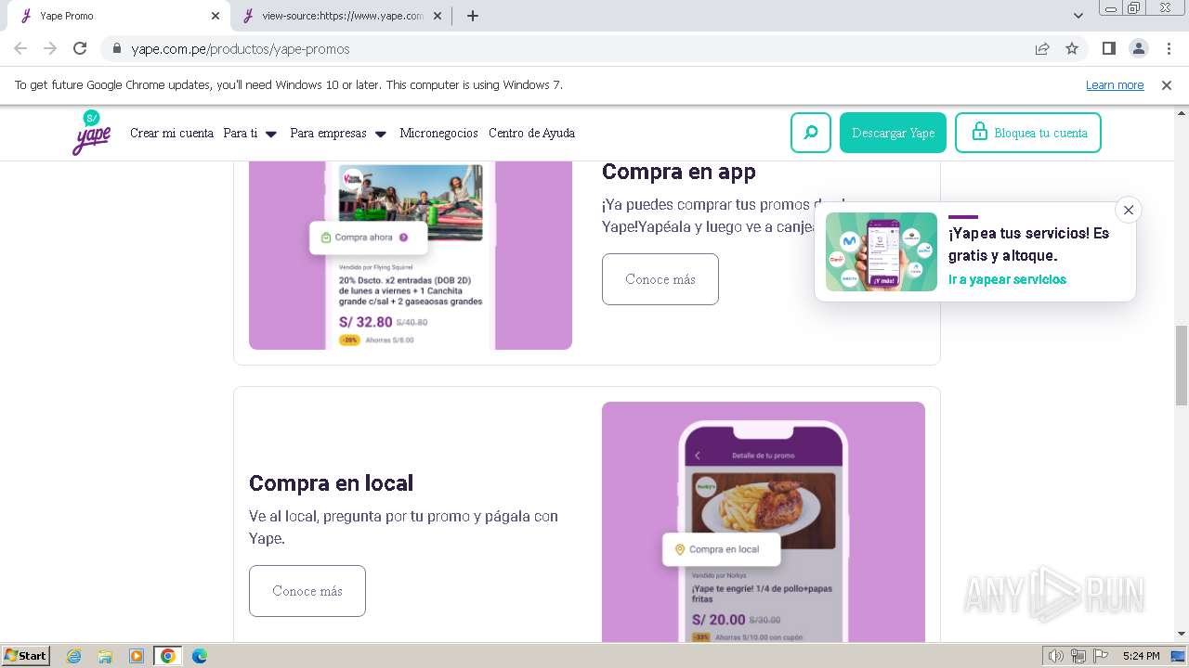Click the padlock site info icon
The width and height of the screenshot is (1189, 668).
click(x=117, y=49)
